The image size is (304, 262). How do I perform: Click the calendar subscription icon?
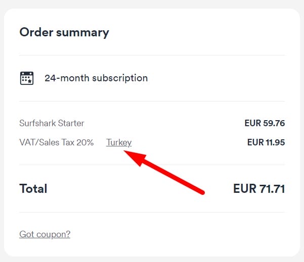click(26, 78)
